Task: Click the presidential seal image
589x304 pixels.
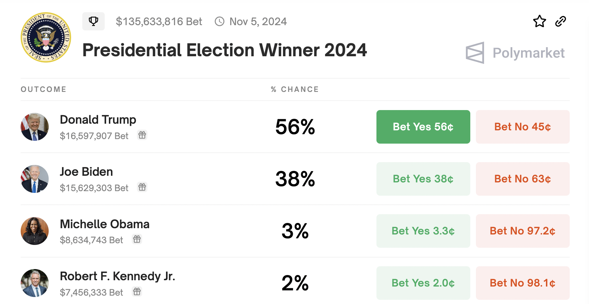Action: [x=46, y=37]
